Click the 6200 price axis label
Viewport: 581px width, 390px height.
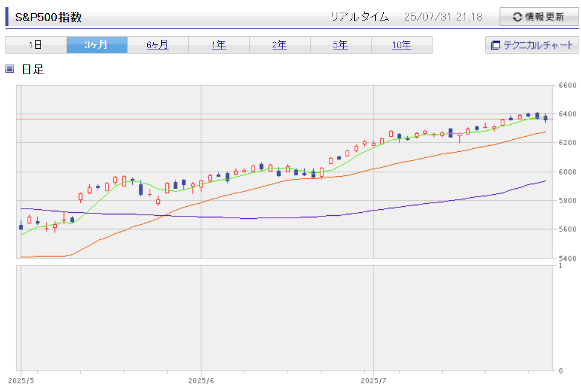click(568, 143)
